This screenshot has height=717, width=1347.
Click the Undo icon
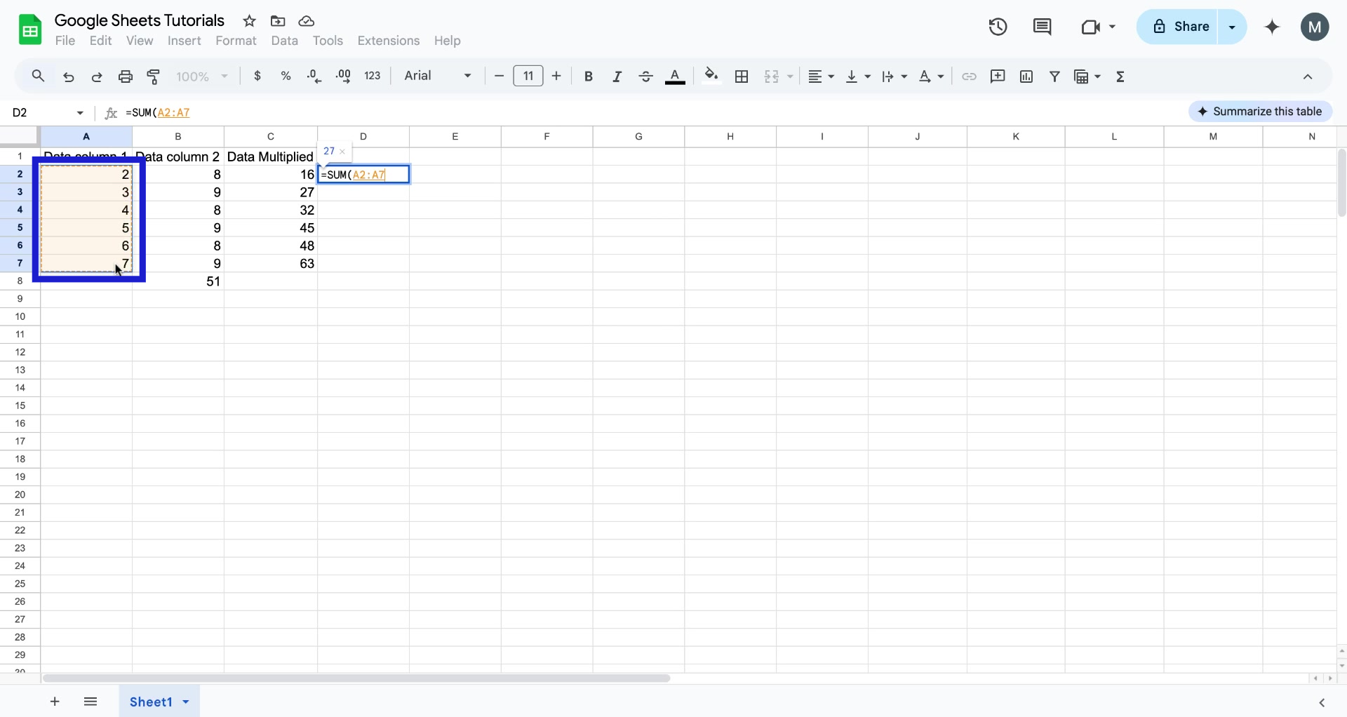pos(68,76)
